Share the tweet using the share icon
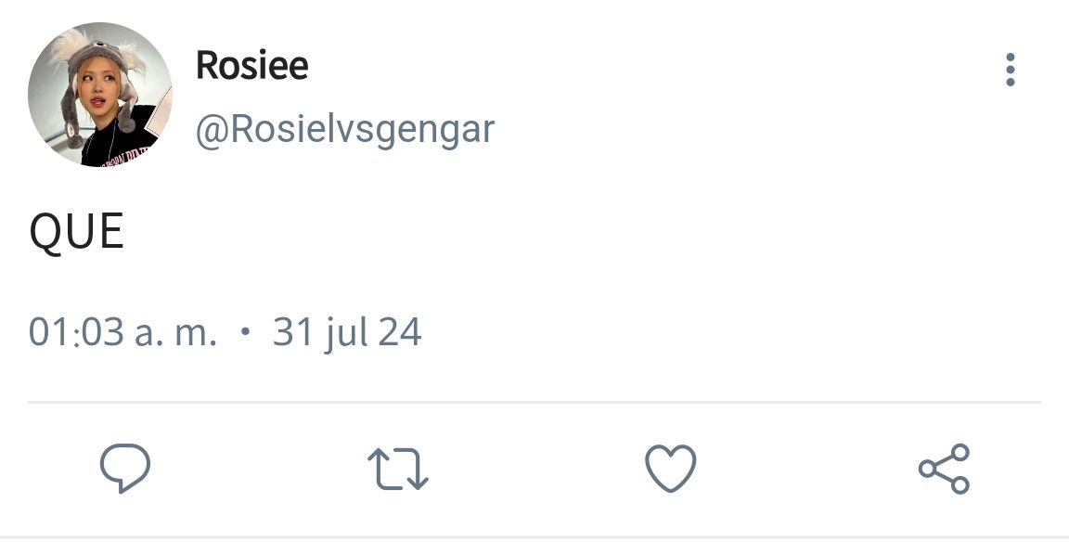Image resolution: width=1069 pixels, height=554 pixels. 945,468
